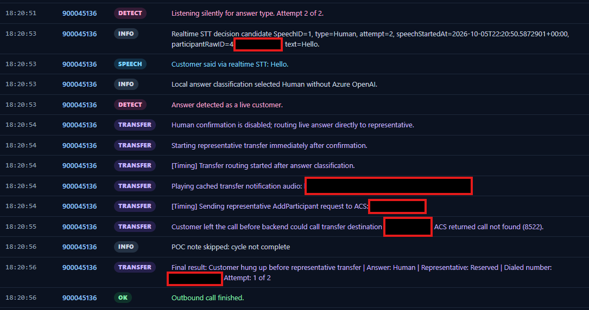Click the TRANSFER badge on the 'Sending representative AddParticipant' row

click(135, 206)
